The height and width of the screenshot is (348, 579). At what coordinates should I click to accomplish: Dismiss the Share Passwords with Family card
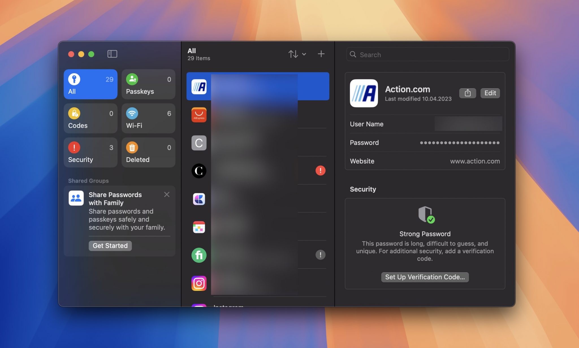pos(167,194)
